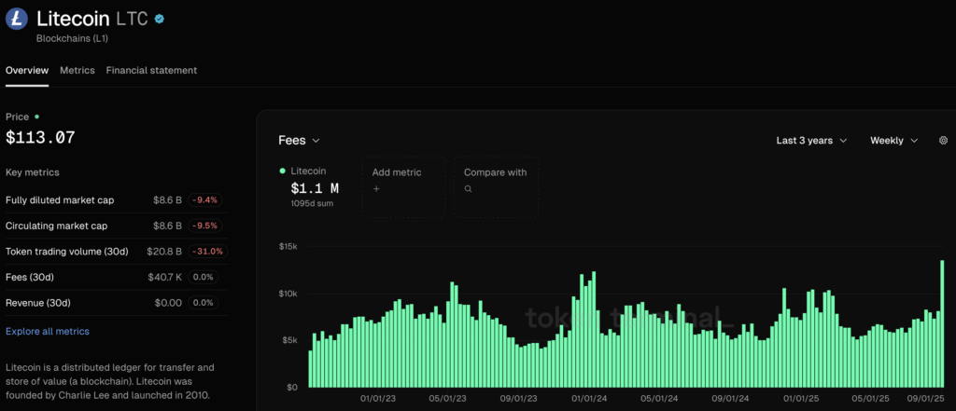
Task: Select the Overview tab
Action: point(27,70)
